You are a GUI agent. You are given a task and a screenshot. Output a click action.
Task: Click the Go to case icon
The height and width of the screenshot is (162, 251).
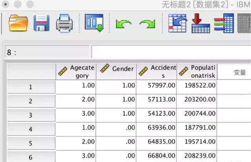[x=177, y=23]
